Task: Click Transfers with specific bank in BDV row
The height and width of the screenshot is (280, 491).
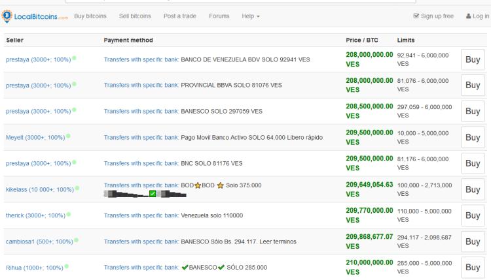Action: (141, 59)
